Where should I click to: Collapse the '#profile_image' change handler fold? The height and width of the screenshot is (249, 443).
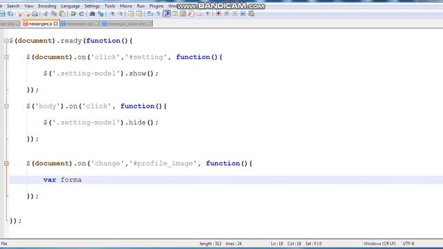coord(6,163)
